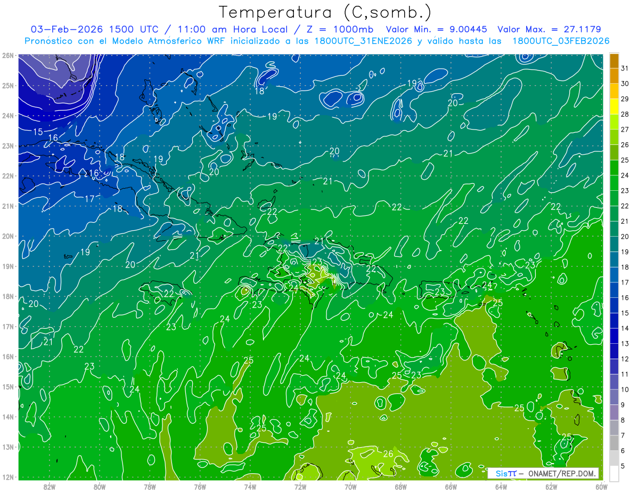Screen dimensions: 639x494
Task: Click the "60W" longitude axis label
Action: [601, 487]
